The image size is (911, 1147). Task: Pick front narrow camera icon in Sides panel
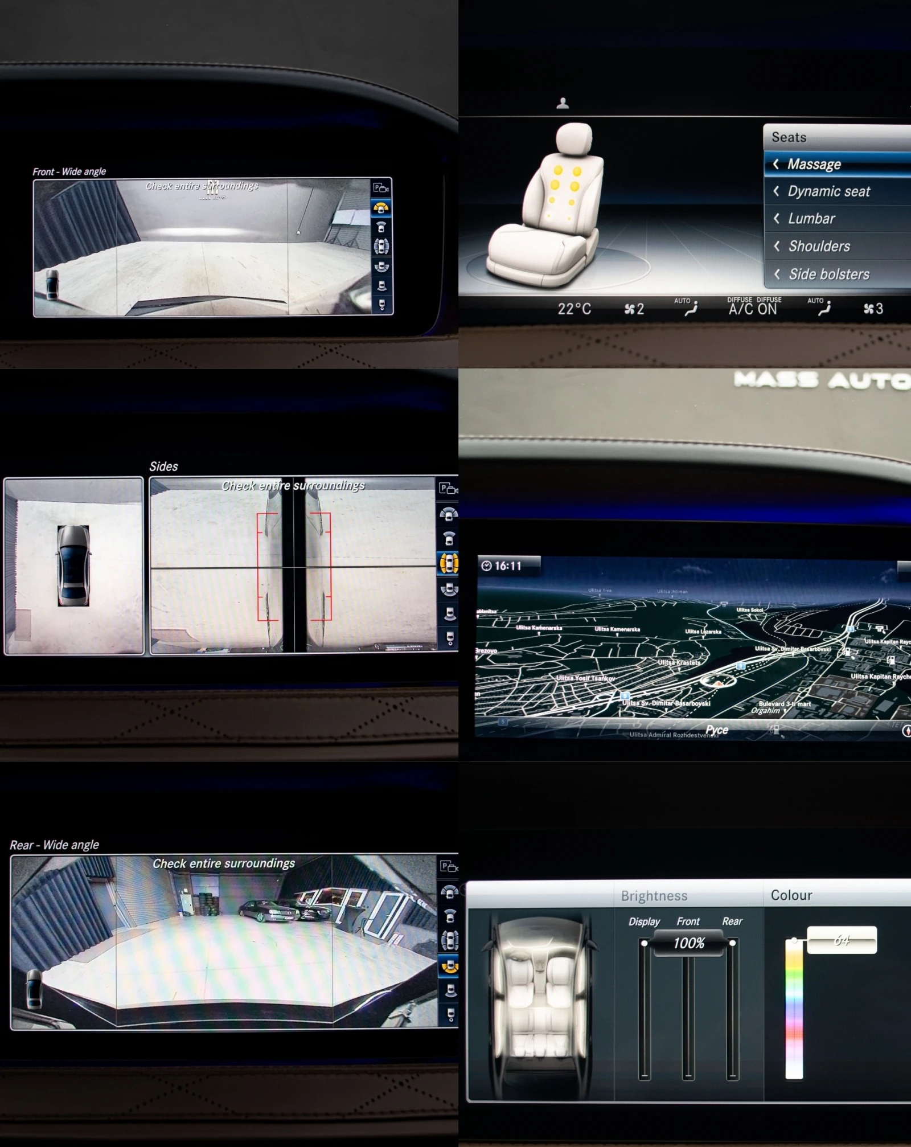coord(449,538)
